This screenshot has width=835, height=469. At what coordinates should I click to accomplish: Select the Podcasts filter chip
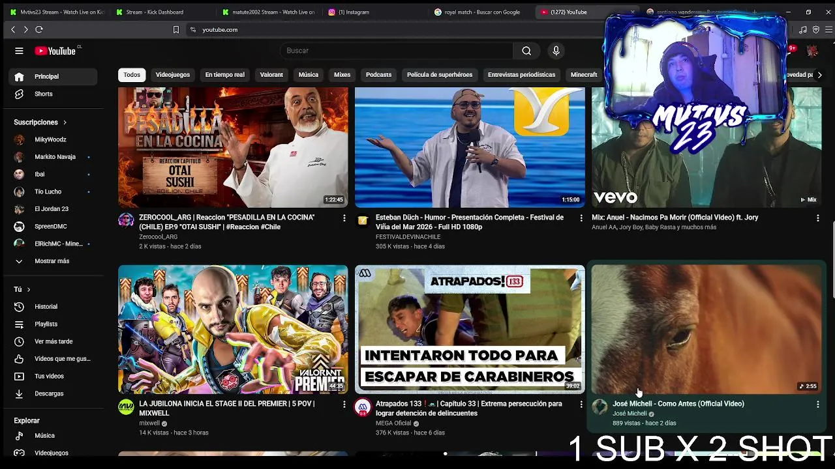(378, 75)
